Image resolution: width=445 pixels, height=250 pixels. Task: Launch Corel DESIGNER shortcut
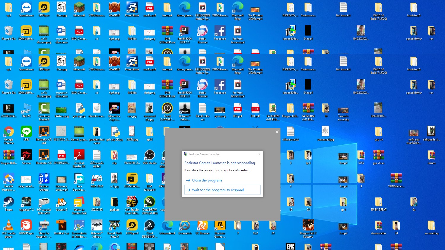[x=150, y=229]
